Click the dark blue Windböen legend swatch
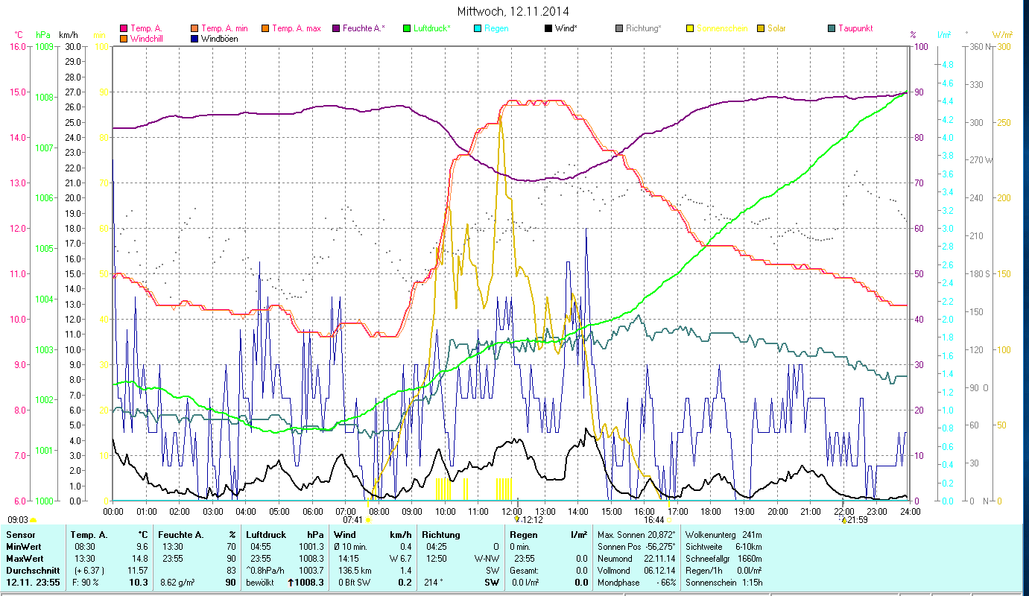 (x=195, y=39)
